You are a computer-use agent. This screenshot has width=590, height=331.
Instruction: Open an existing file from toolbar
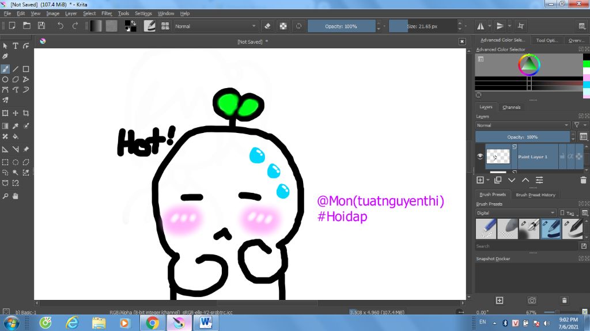[27, 25]
